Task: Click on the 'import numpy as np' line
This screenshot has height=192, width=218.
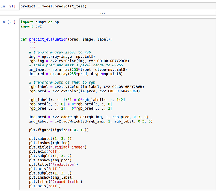Action: 40,22
